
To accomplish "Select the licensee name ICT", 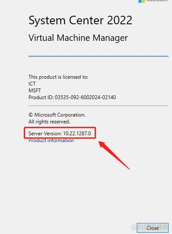I will click(32, 84).
